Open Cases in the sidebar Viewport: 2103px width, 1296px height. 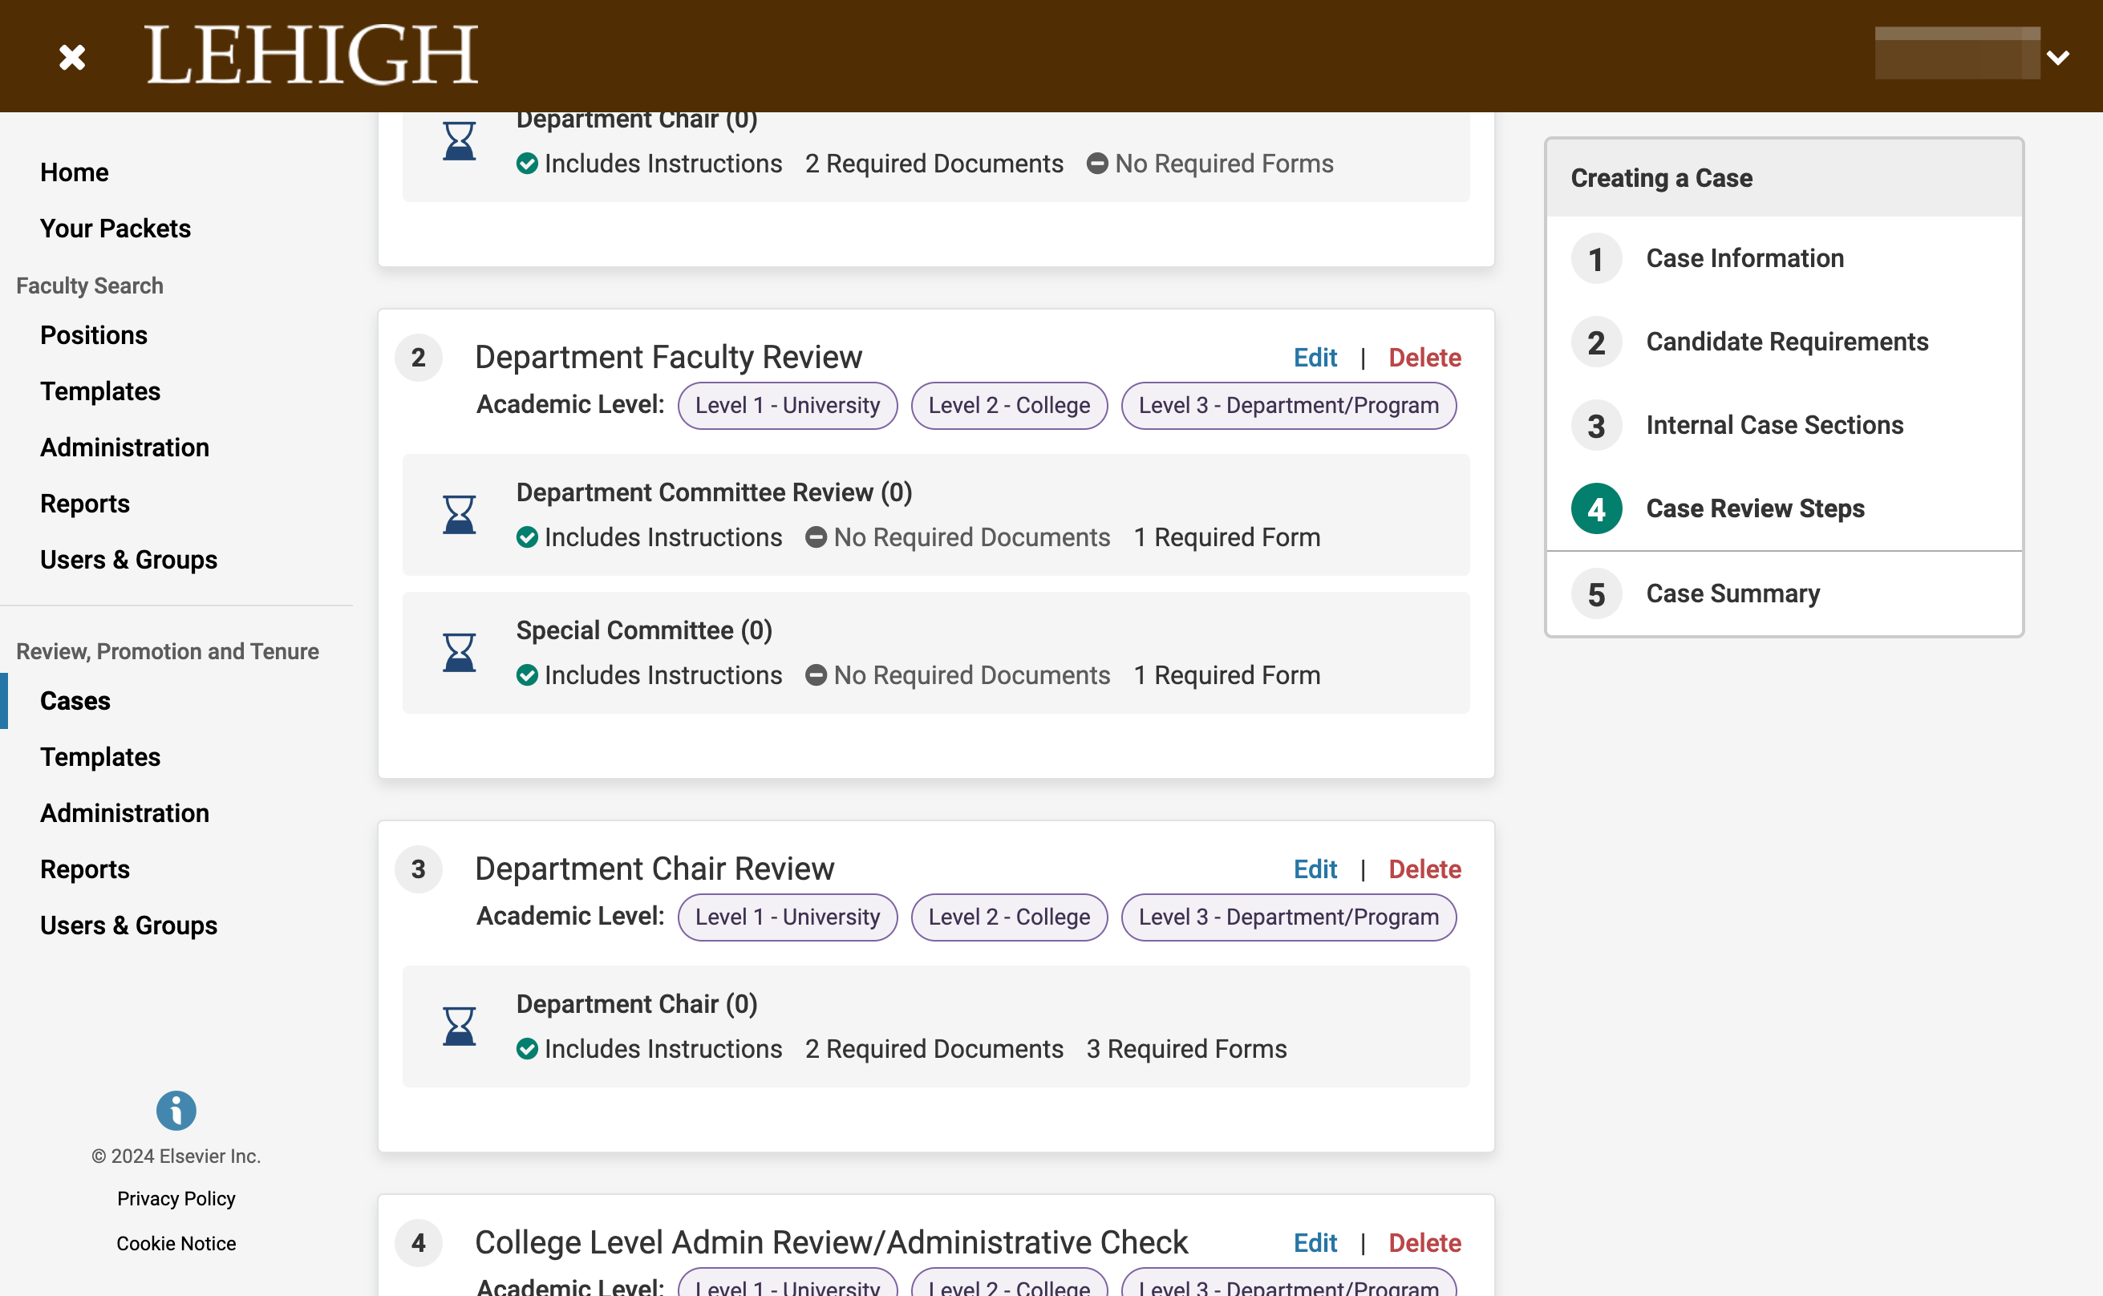75,700
